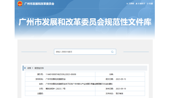Click the national emblem logo
Screen dimensions: 170x98
20,3
